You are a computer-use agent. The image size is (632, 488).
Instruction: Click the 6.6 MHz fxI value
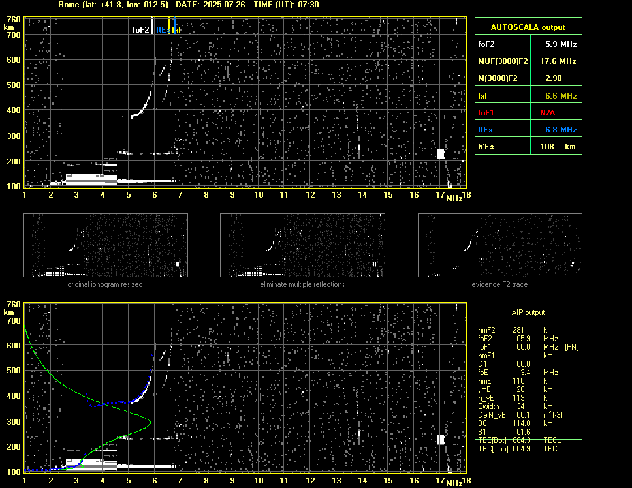tap(561, 96)
